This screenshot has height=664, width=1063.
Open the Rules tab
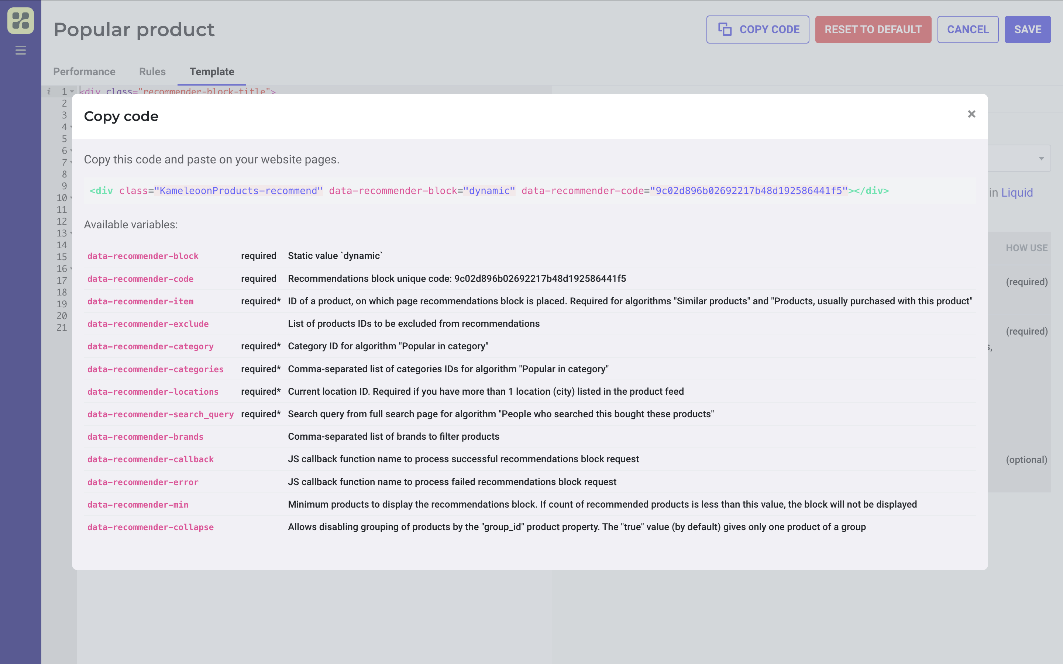coord(152,72)
